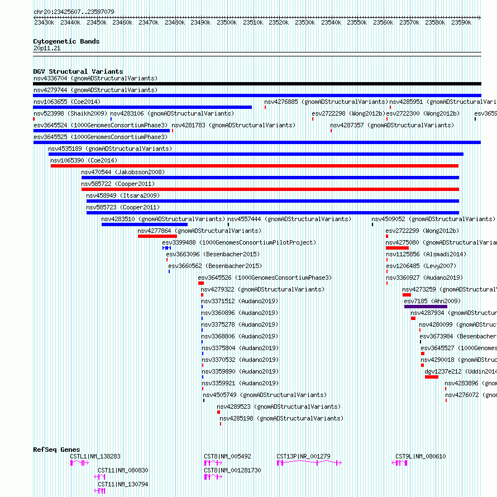
Task: Click the nsv4281783 variant label
Action: (233, 125)
